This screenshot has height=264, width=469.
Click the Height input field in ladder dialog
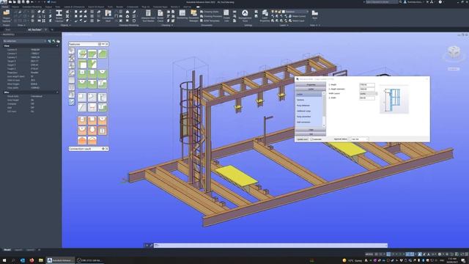point(367,85)
